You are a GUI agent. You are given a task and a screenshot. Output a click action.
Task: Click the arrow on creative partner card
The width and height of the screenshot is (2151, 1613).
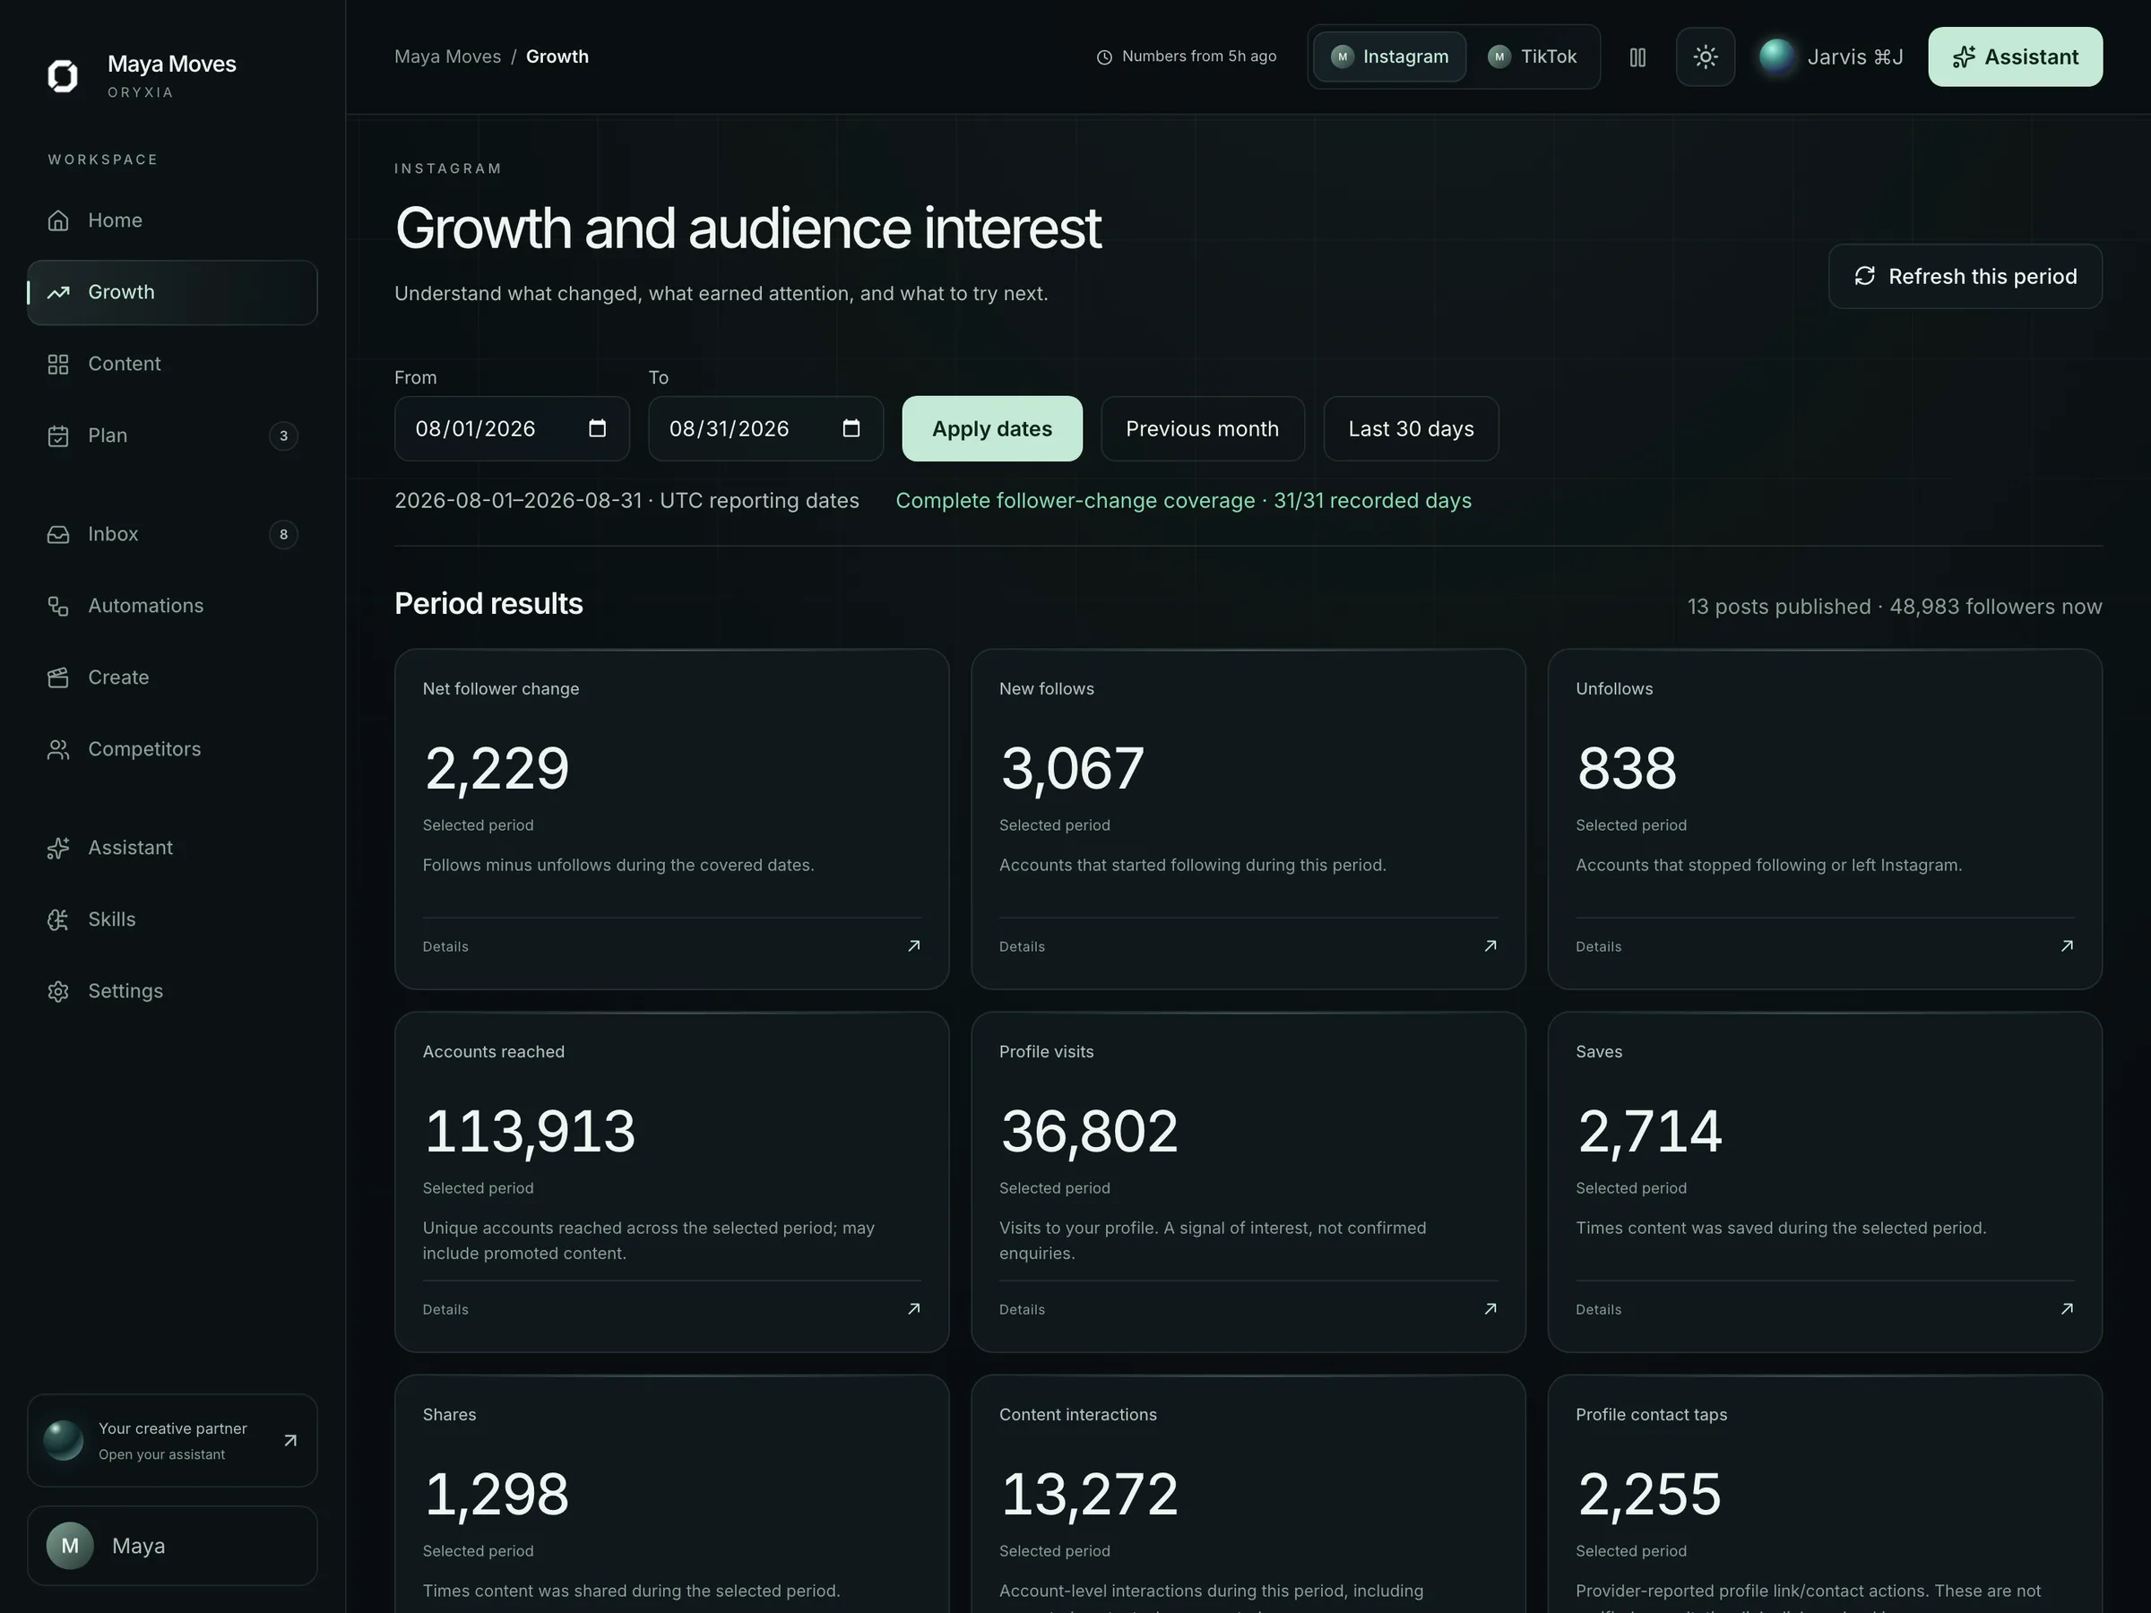point(289,1440)
